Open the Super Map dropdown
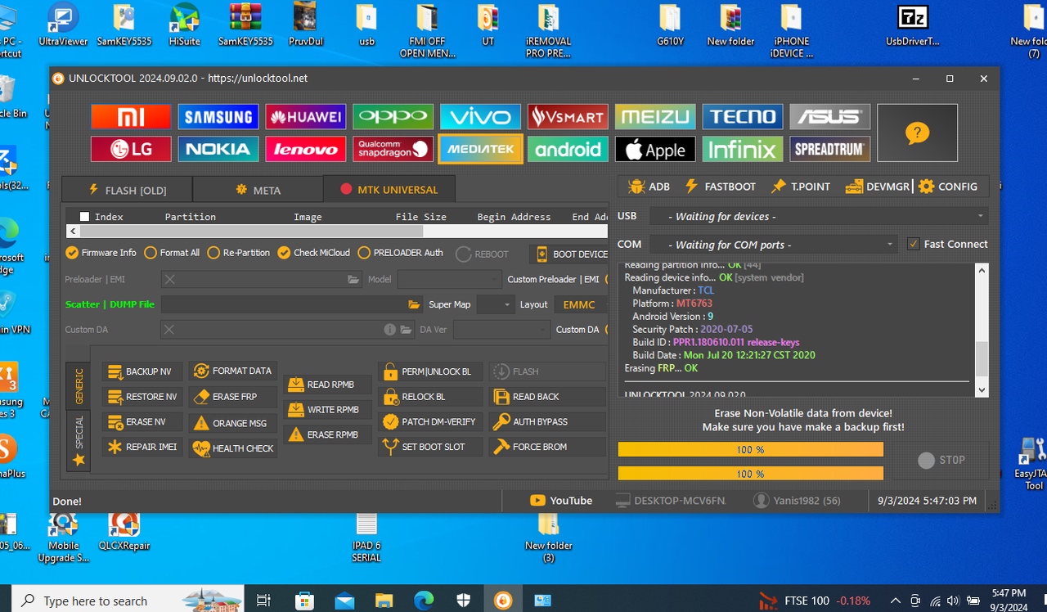This screenshot has height=612, width=1047. tap(496, 304)
